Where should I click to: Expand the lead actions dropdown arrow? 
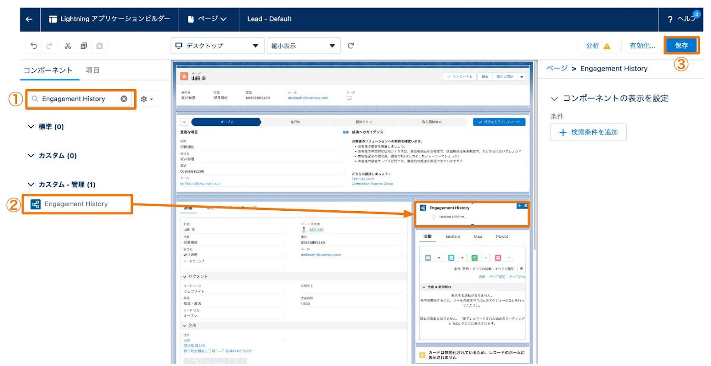coord(522,77)
